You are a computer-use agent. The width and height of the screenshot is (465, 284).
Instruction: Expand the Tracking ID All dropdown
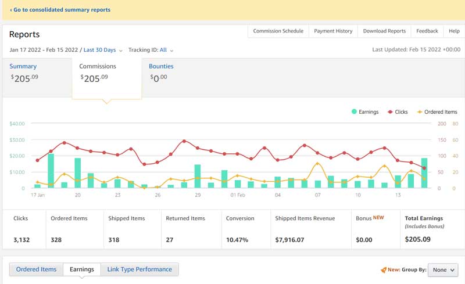pyautogui.click(x=166, y=50)
